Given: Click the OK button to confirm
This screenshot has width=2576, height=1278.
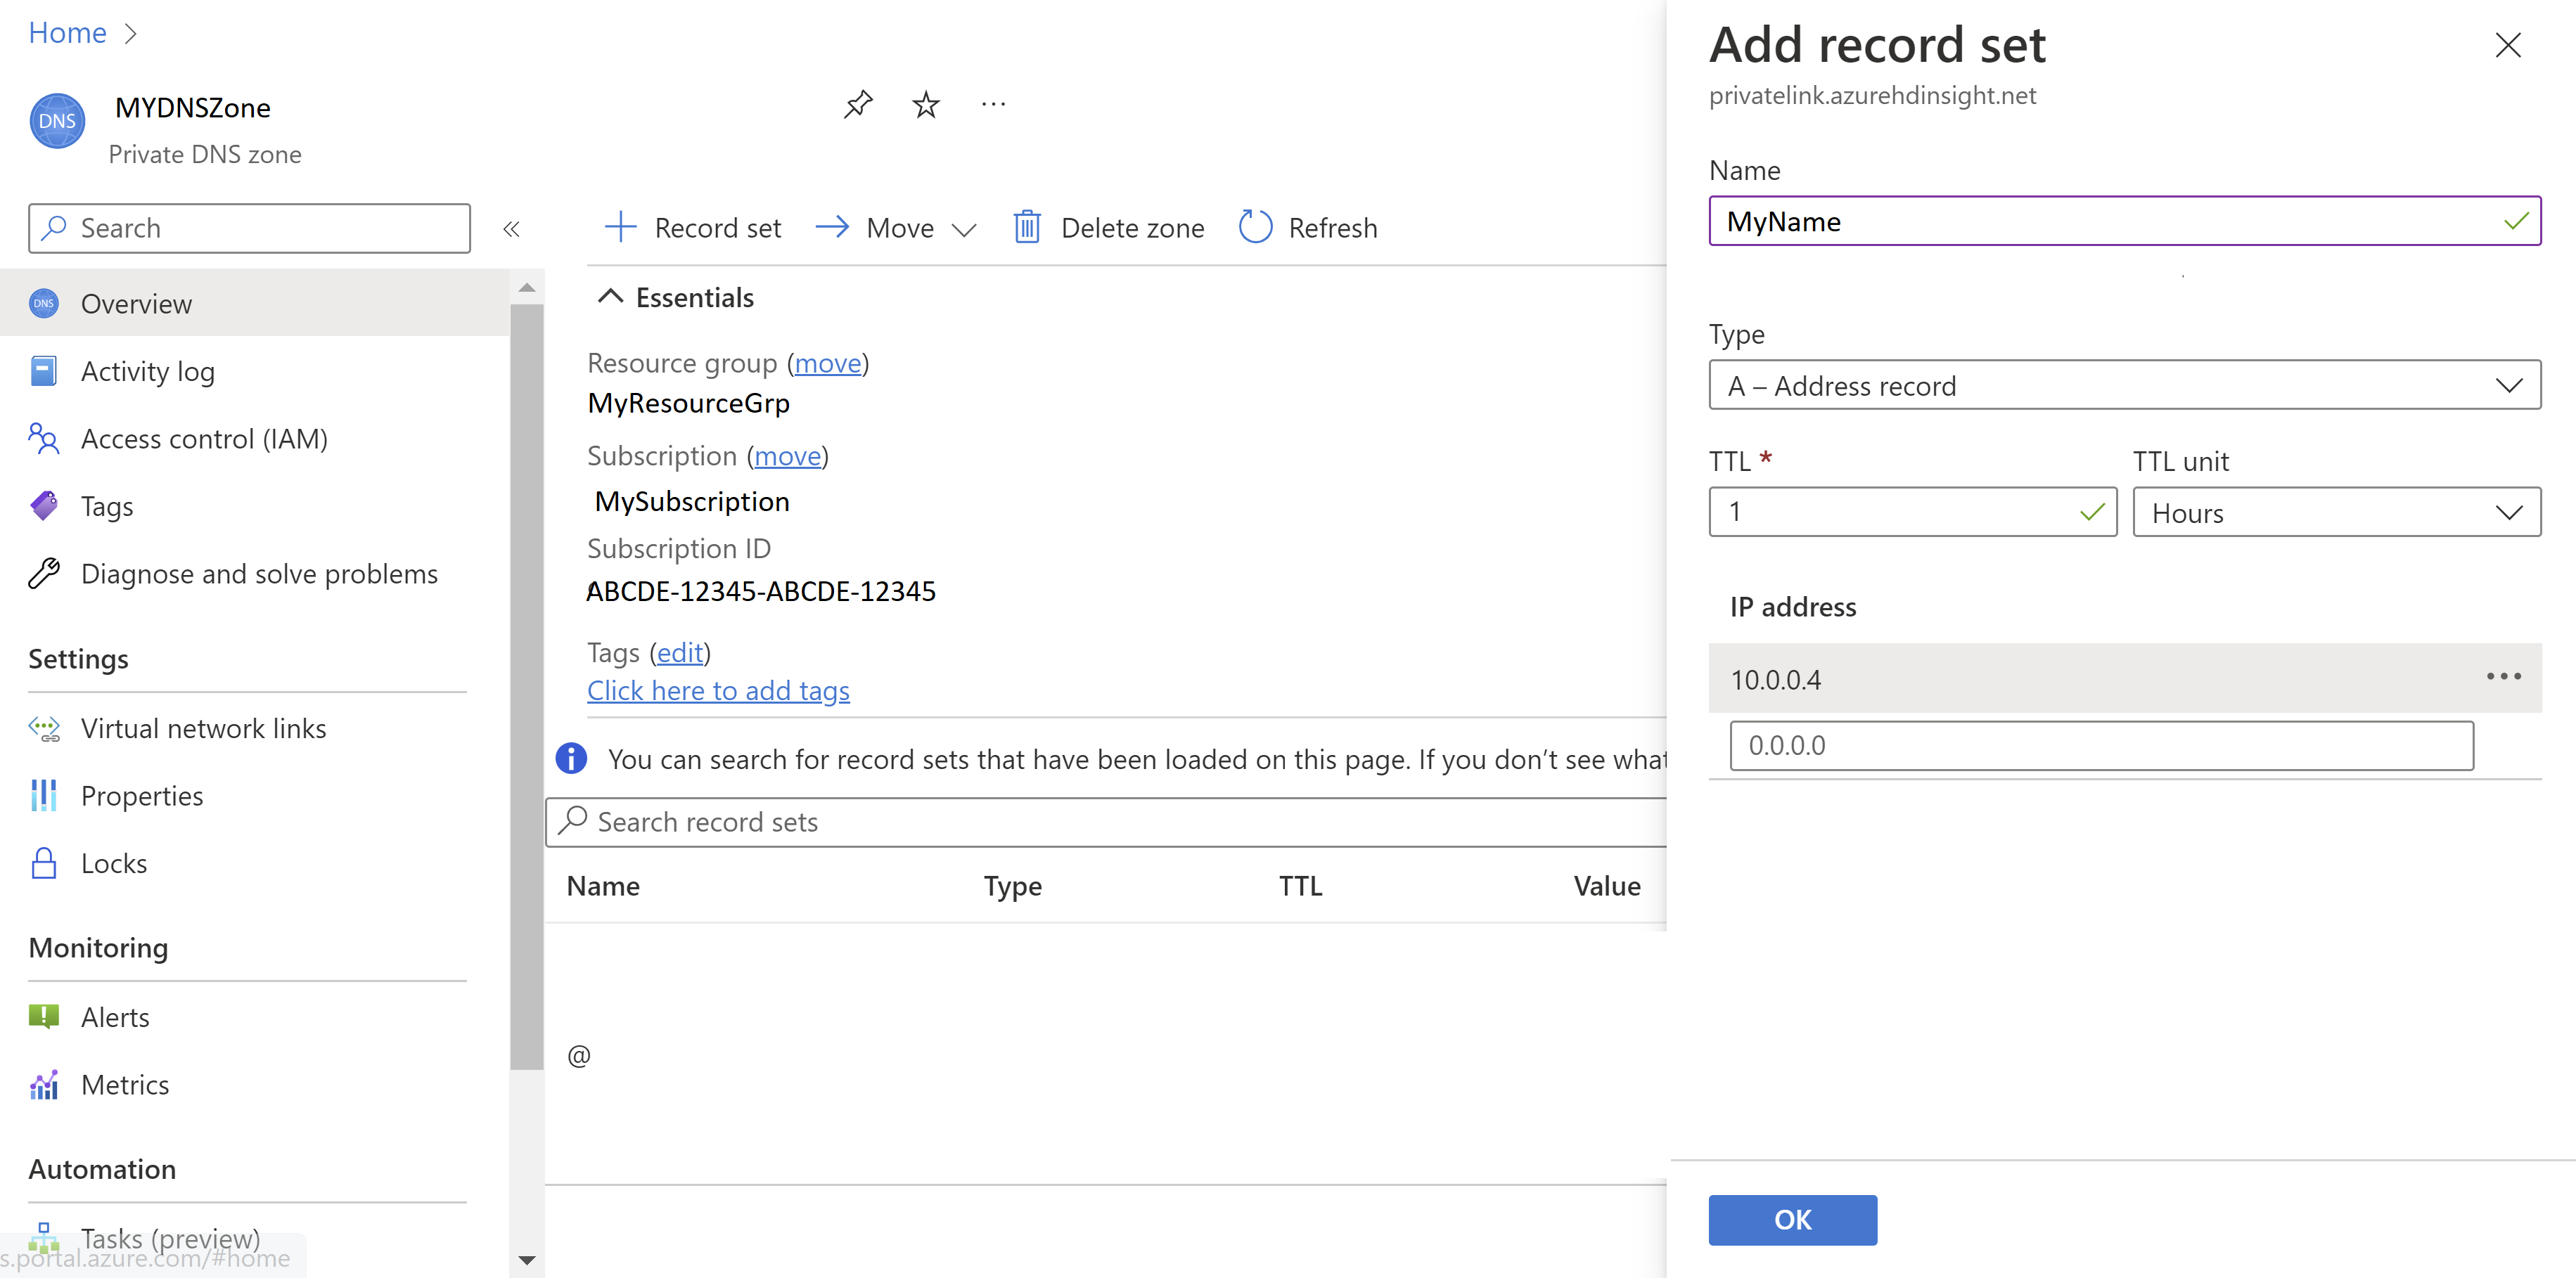Looking at the screenshot, I should click(1793, 1219).
